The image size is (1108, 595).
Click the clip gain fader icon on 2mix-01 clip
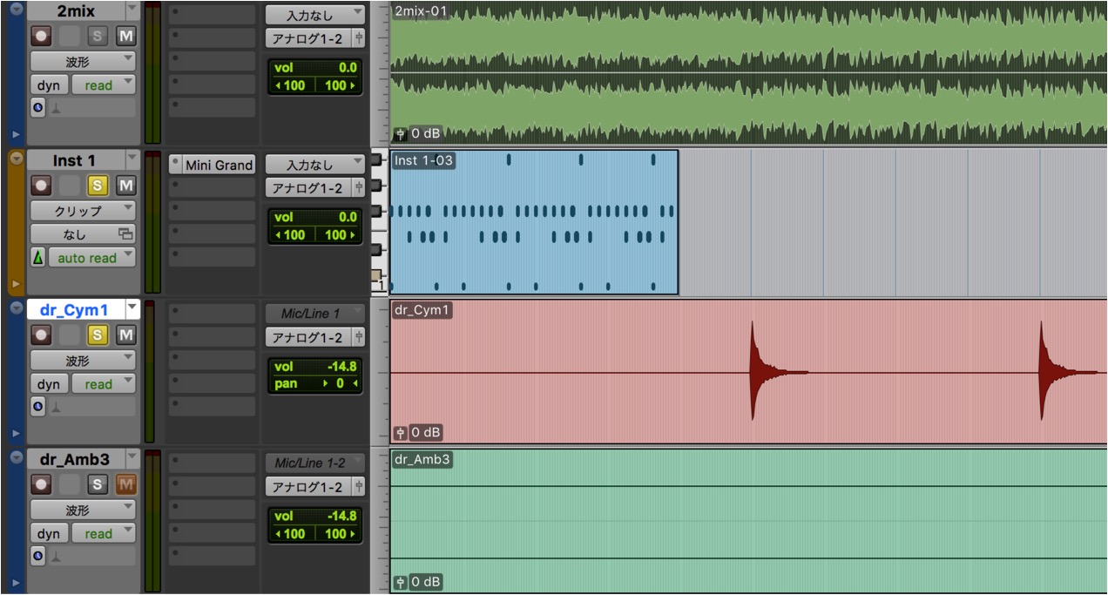401,134
